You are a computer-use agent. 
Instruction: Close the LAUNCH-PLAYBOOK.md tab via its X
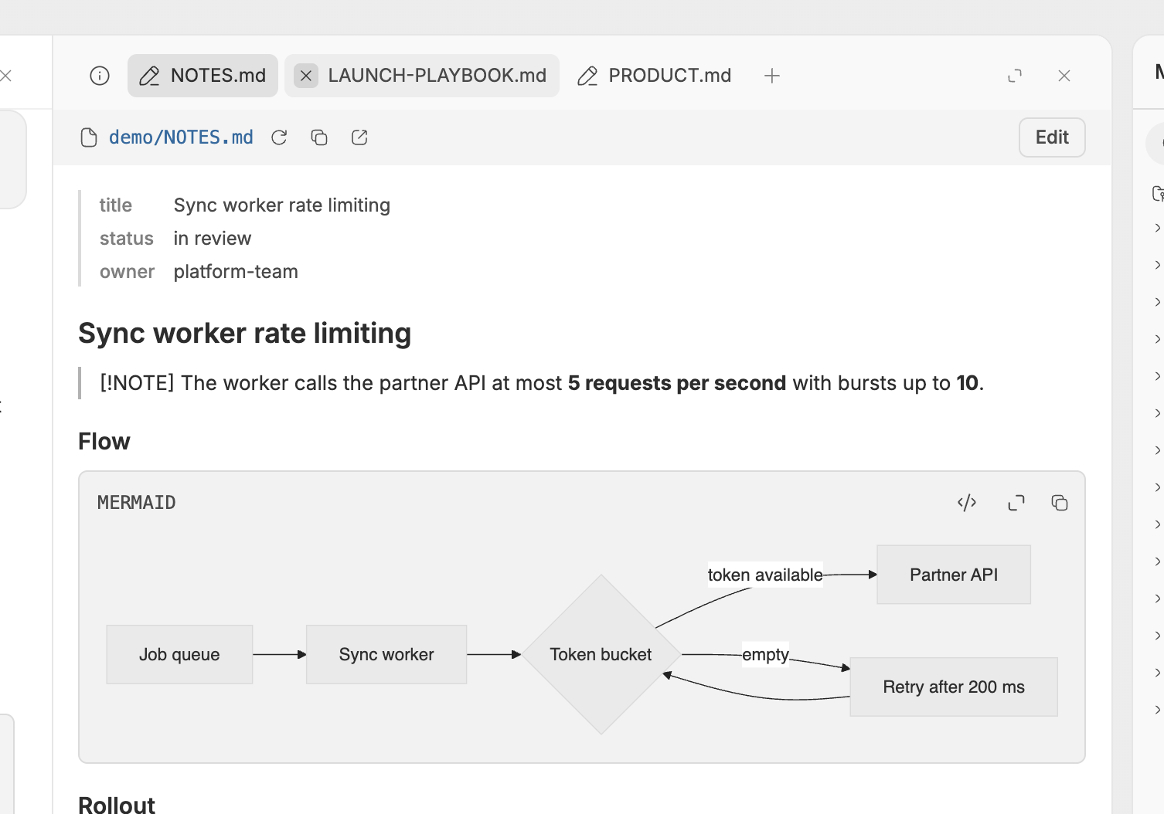pos(306,76)
